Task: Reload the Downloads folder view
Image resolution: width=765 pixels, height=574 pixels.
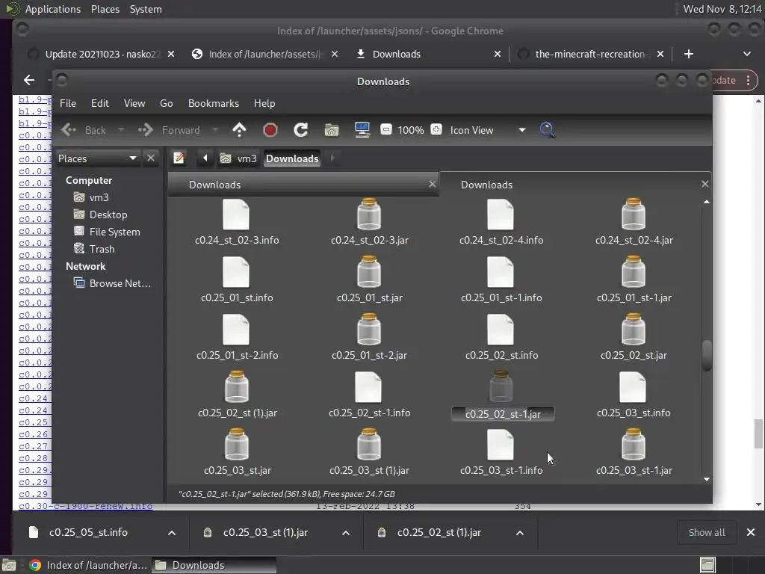Action: pyautogui.click(x=301, y=130)
